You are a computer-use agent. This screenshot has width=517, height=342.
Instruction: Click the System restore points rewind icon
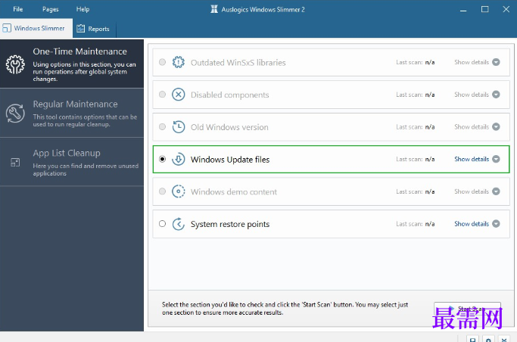tap(179, 224)
